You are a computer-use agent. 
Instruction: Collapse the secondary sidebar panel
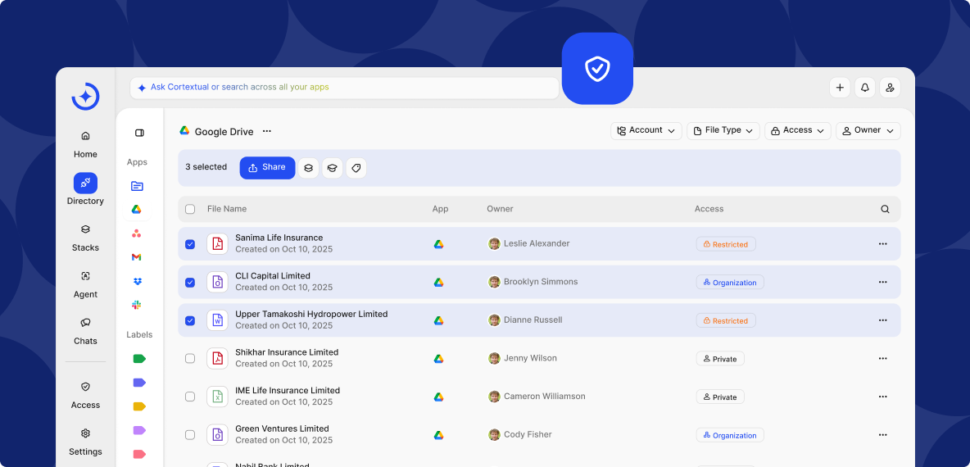click(139, 133)
